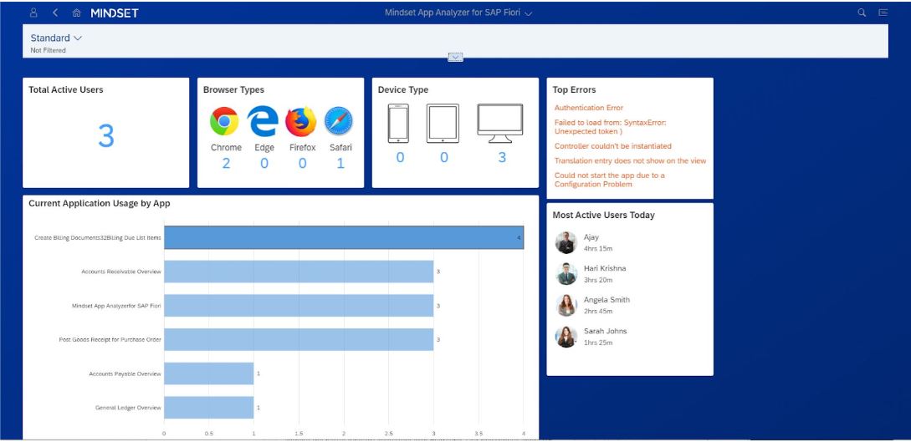911x442 pixels.
Task: Click the 1hrs 25m duration
Action: [x=598, y=343]
